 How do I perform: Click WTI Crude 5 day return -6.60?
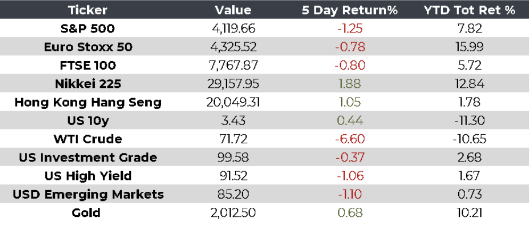point(350,139)
